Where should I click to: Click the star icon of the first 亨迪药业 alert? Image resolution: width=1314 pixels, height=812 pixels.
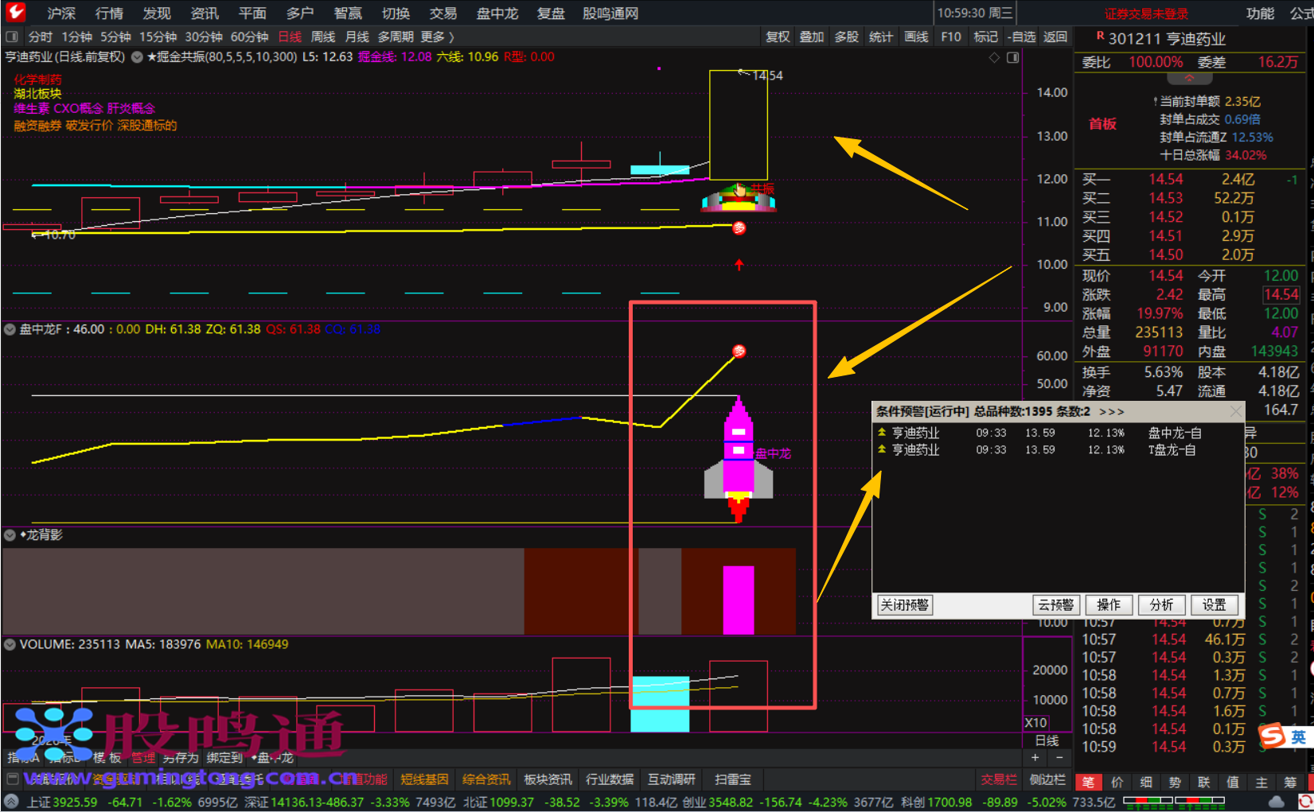882,433
